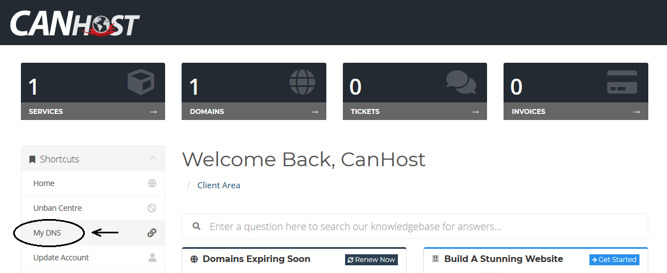This screenshot has width=667, height=273.
Task: Open Unban Centre shortcut
Action: click(x=93, y=208)
